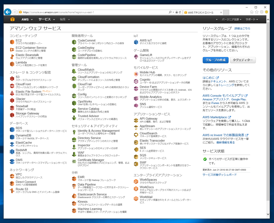Expand the AWS dropdown menu
The height and width of the screenshot is (223, 274).
[x=27, y=19]
